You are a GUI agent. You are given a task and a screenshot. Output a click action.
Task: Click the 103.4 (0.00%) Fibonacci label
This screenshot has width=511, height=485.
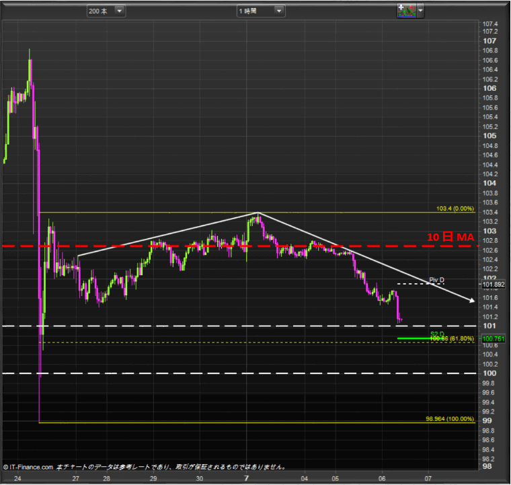coord(455,209)
